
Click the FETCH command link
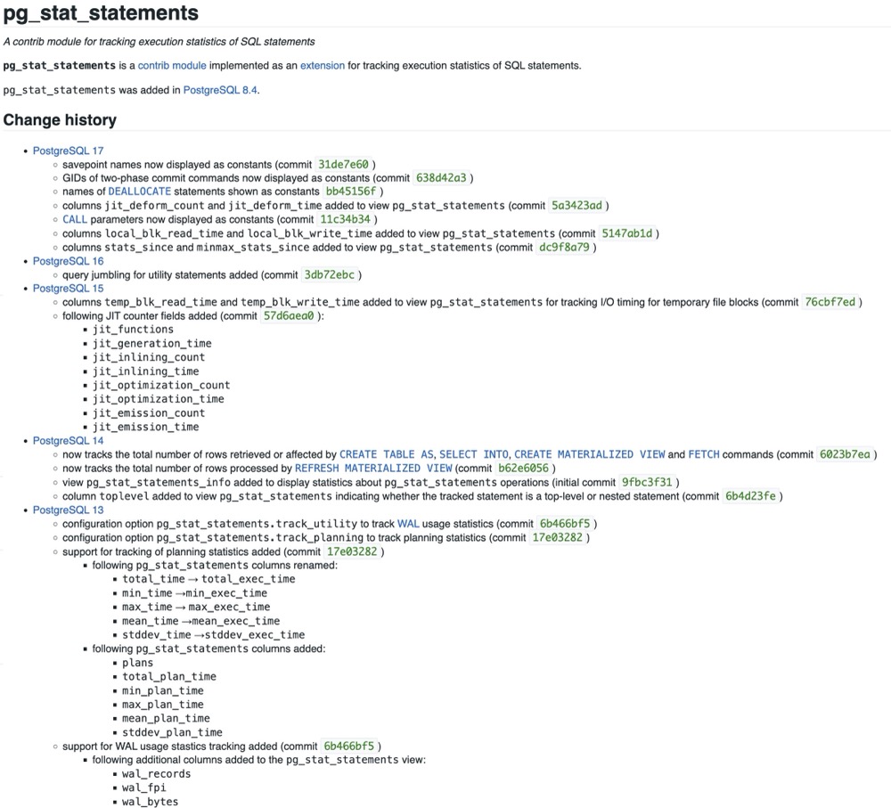point(703,454)
